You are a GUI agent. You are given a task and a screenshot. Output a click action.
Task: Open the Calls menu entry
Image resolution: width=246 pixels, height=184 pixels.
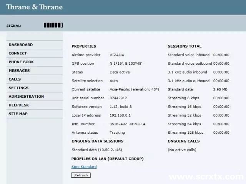tap(15, 79)
